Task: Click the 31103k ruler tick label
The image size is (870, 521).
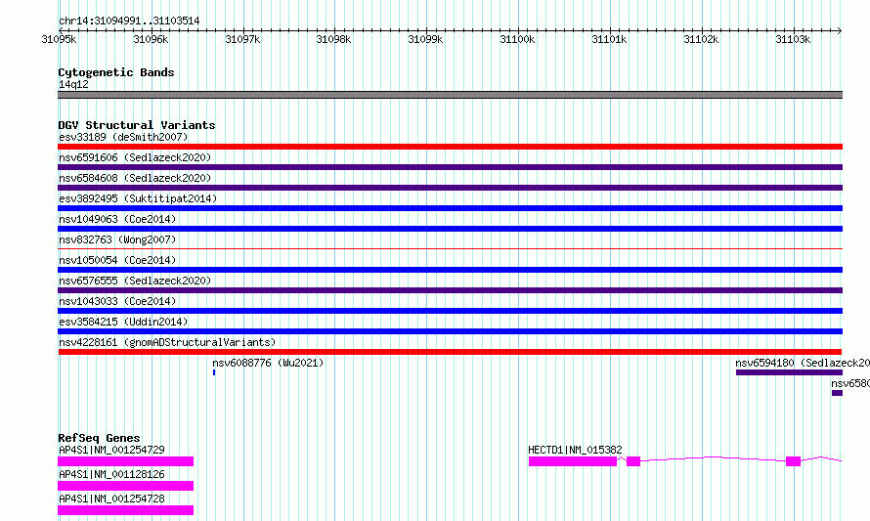Action: point(793,39)
